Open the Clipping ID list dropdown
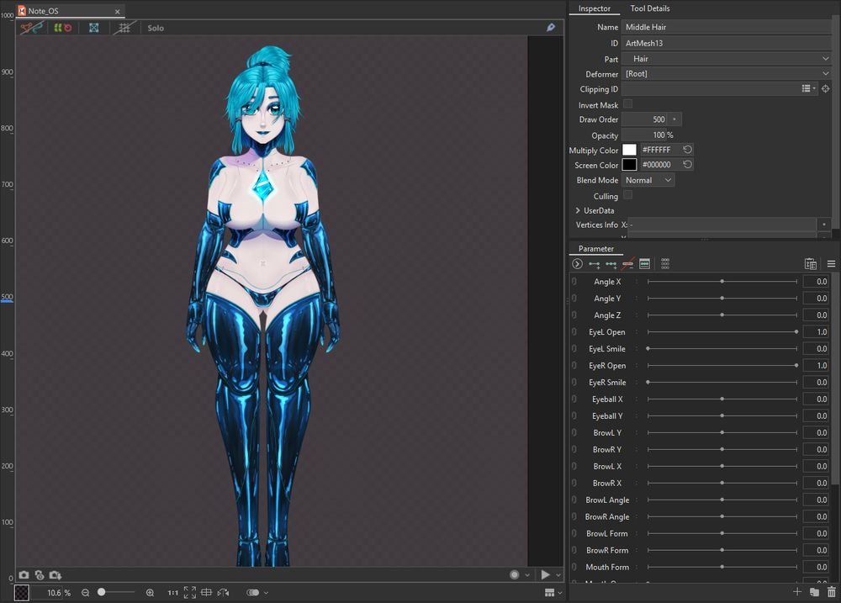Viewport: 841px width, 603px height. click(808, 88)
